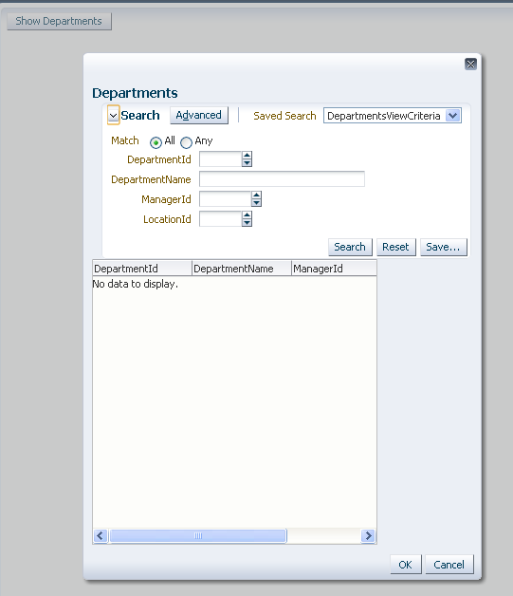Image resolution: width=513 pixels, height=596 pixels.
Task: Click the LocationId input field
Action: pos(220,219)
